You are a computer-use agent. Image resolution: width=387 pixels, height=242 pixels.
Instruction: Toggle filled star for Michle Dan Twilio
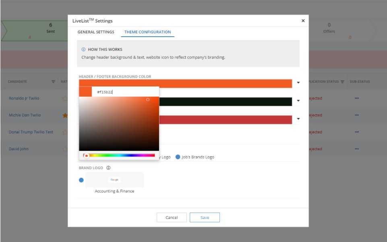click(65, 115)
